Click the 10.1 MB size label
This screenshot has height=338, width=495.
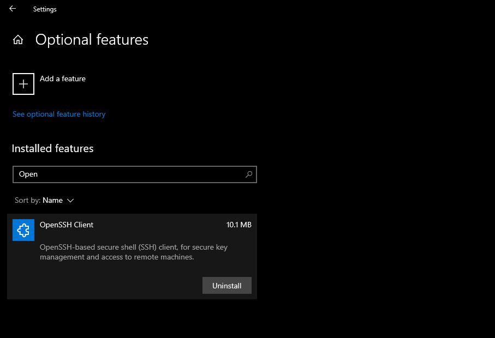(238, 225)
